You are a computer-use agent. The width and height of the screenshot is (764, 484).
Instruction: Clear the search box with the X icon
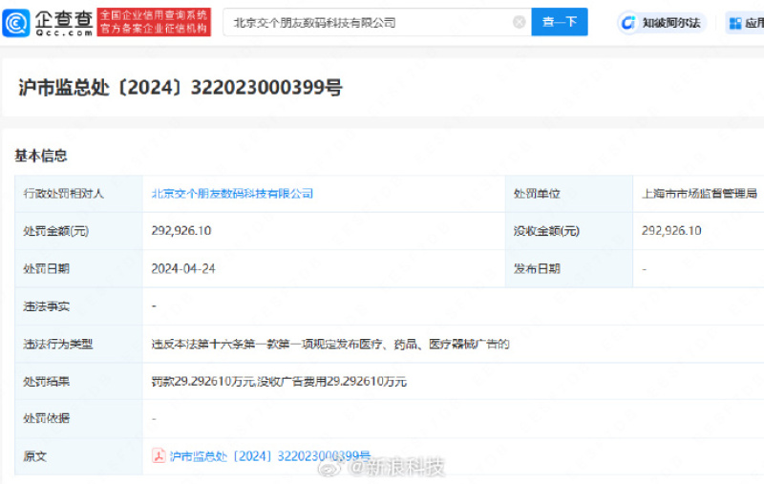click(520, 22)
